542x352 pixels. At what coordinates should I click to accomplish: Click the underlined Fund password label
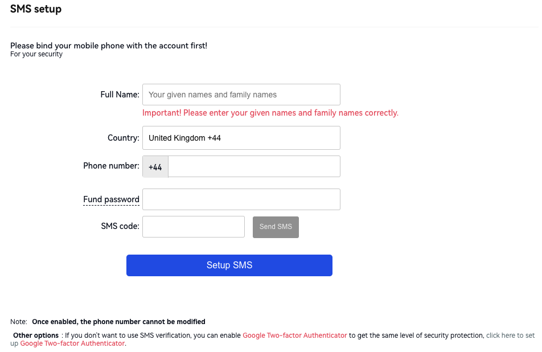[111, 199]
